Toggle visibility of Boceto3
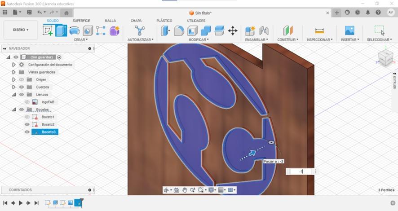Viewport: 398px width, 211px height. pos(27,132)
